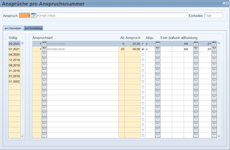This screenshot has height=150, width=230.
Task: Open Rundung KA lookup icon in second row
Action: (x=196, y=49)
